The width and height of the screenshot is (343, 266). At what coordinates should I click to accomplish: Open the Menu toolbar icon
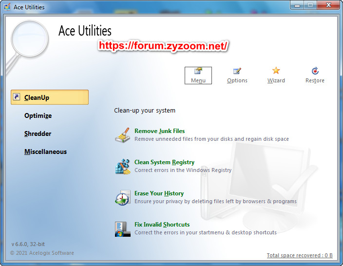click(198, 71)
